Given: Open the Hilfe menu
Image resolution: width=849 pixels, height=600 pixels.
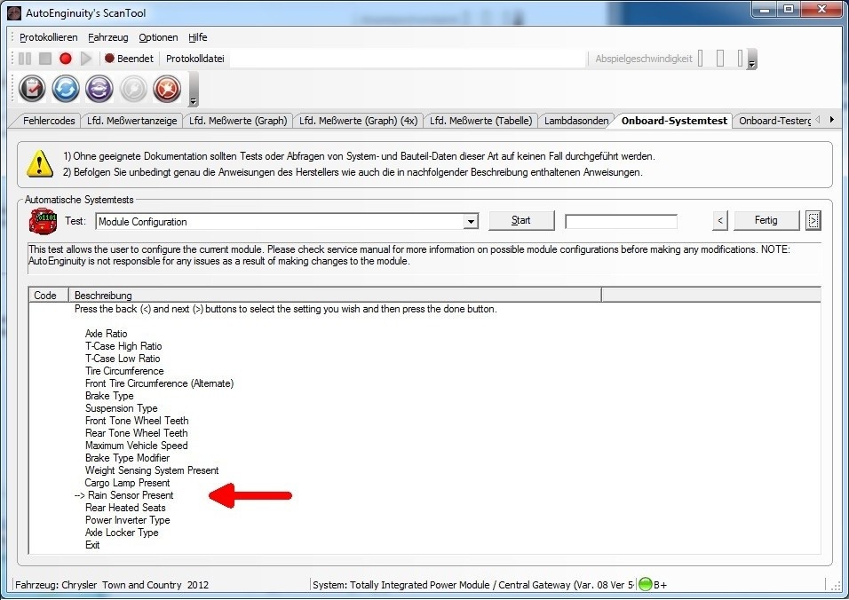Looking at the screenshot, I should click(x=198, y=37).
